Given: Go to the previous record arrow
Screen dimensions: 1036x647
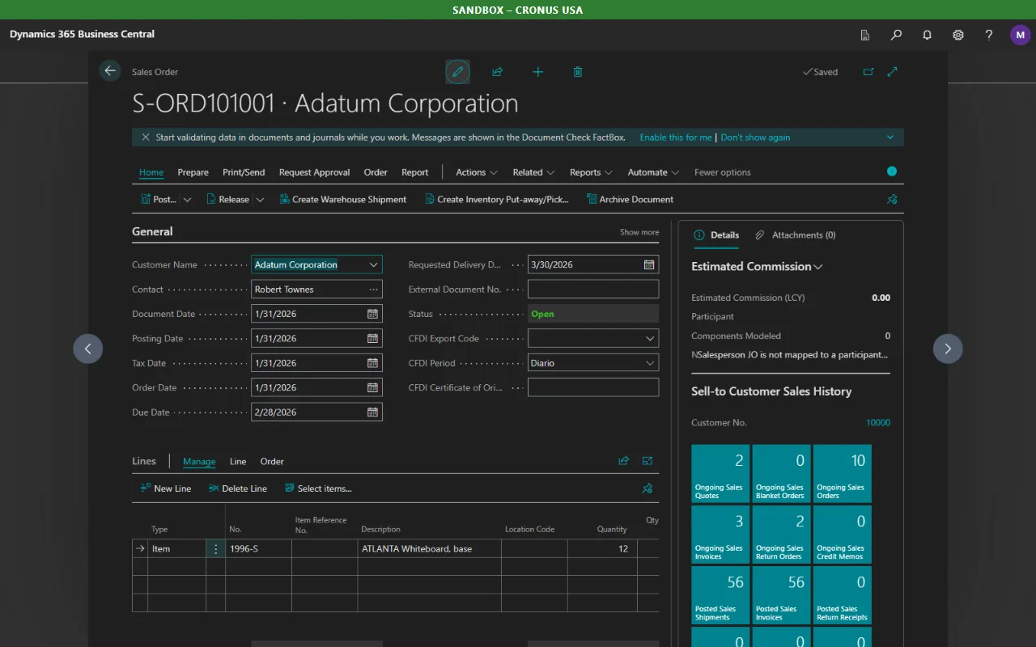Looking at the screenshot, I should 88,349.
